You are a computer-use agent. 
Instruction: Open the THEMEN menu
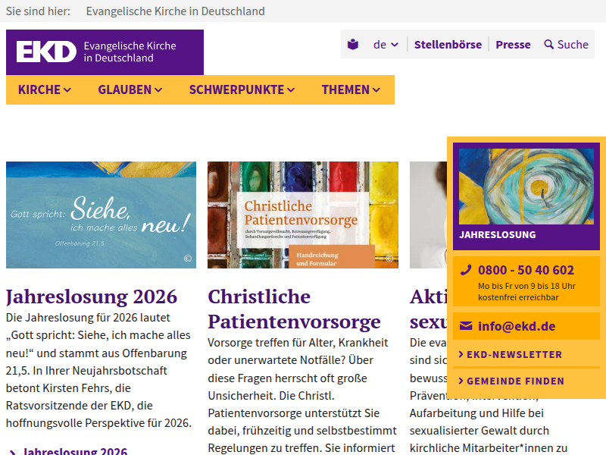click(x=350, y=89)
